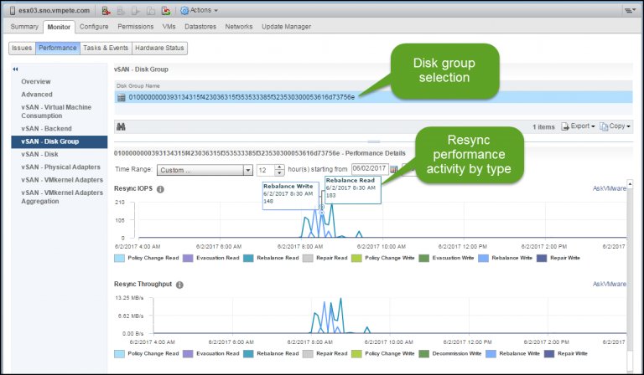This screenshot has width=644, height=375.
Task: Open the Copy dropdown
Action: tap(615, 126)
